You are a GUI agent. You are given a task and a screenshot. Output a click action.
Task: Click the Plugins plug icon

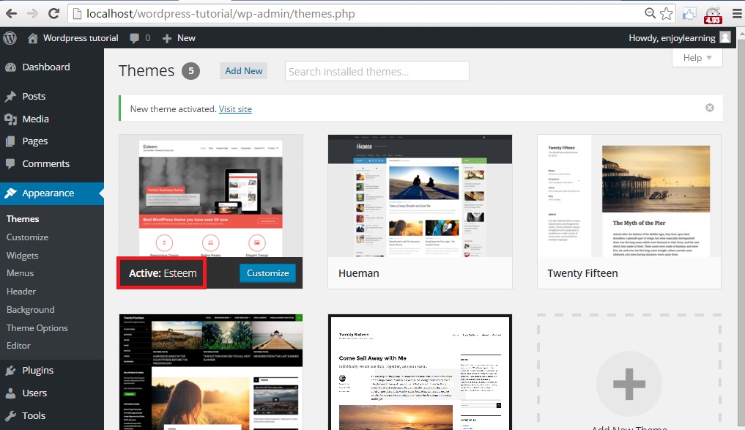10,371
